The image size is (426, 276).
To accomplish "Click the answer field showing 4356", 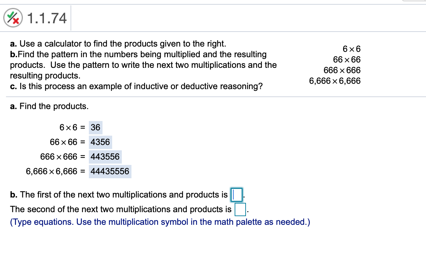I will coord(100,142).
